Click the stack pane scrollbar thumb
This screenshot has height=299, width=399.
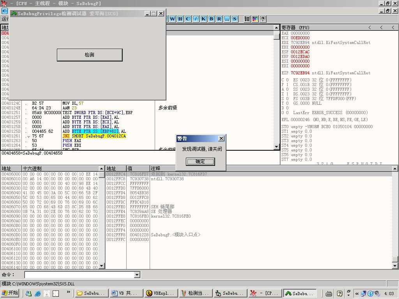(x=395, y=259)
